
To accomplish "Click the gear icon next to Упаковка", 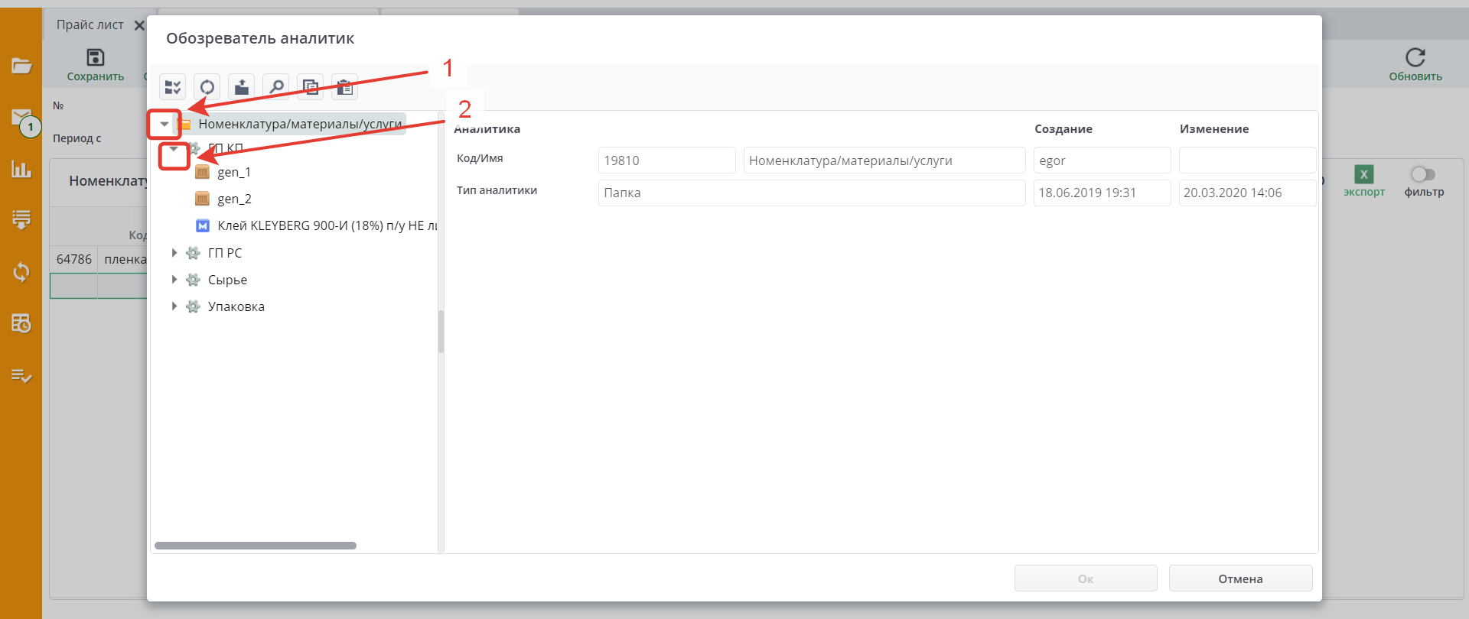I will click(x=193, y=306).
